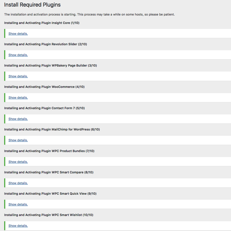Click 'Installing and Activating Plugin WPC Product Bundles (7/10)'
The height and width of the screenshot is (231, 231).
pyautogui.click(x=49, y=151)
